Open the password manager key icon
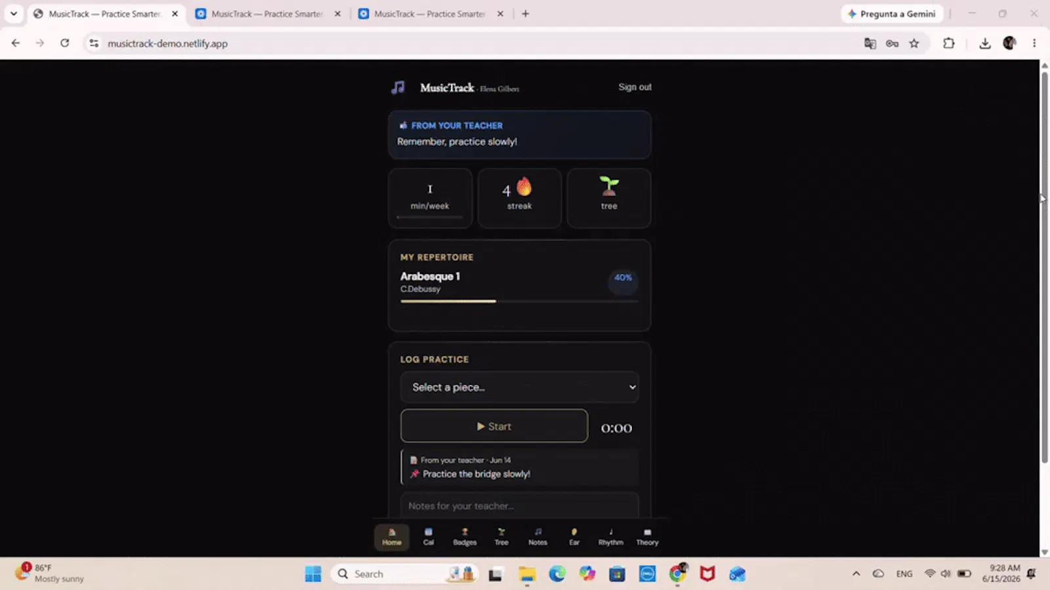Screen dimensions: 1050x590 (892, 43)
